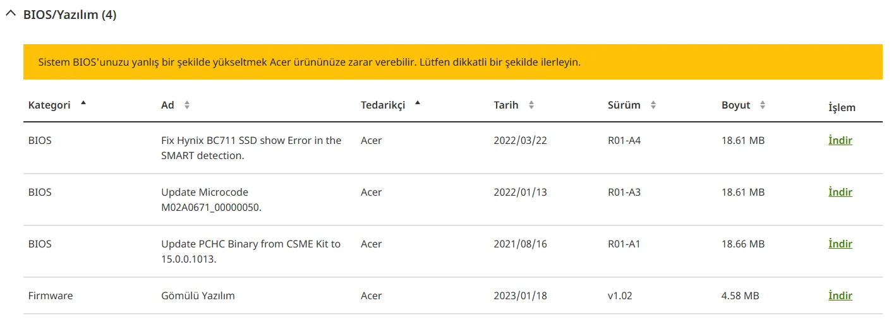Click the Sürüm column sort icon
This screenshot has height=327, width=896.
653,105
